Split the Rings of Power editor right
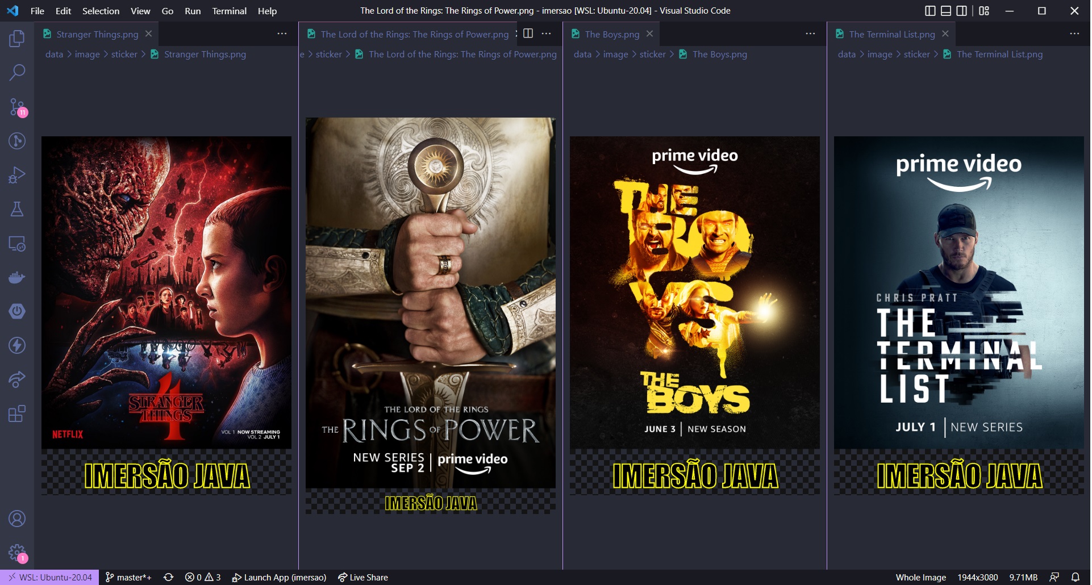The width and height of the screenshot is (1092, 585). tap(528, 34)
